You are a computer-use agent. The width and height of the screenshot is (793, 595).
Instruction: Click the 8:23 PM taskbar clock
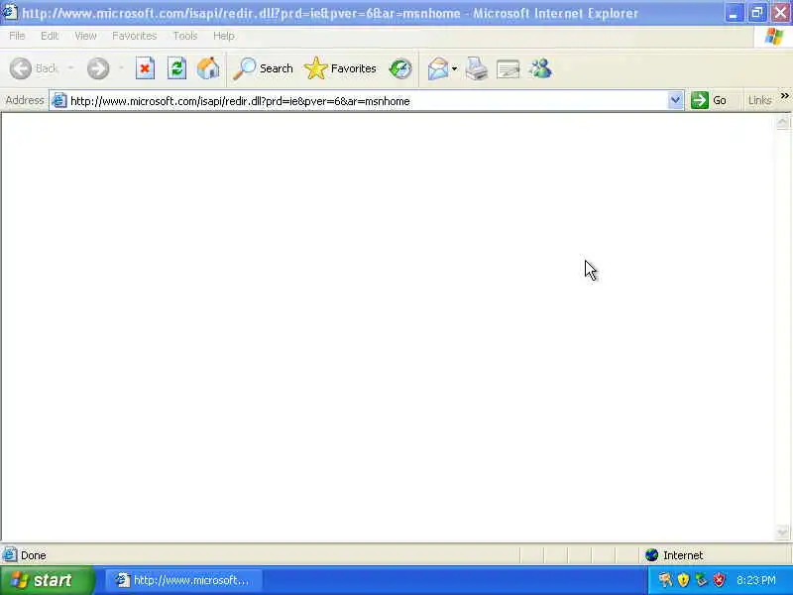pos(756,580)
